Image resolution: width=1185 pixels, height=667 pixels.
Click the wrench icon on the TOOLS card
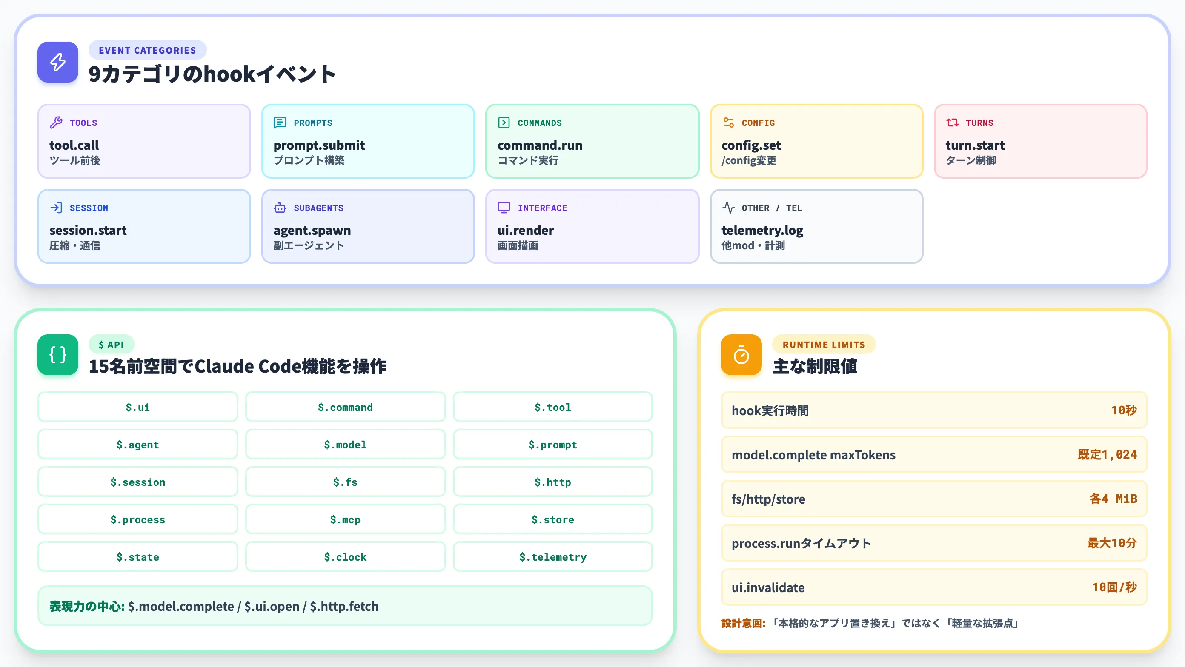[56, 122]
